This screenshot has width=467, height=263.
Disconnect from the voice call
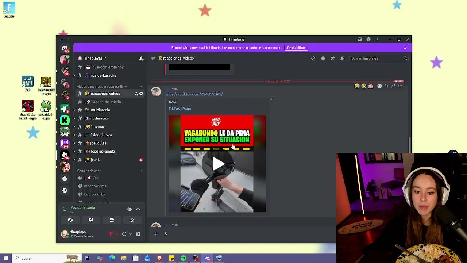click(138, 209)
